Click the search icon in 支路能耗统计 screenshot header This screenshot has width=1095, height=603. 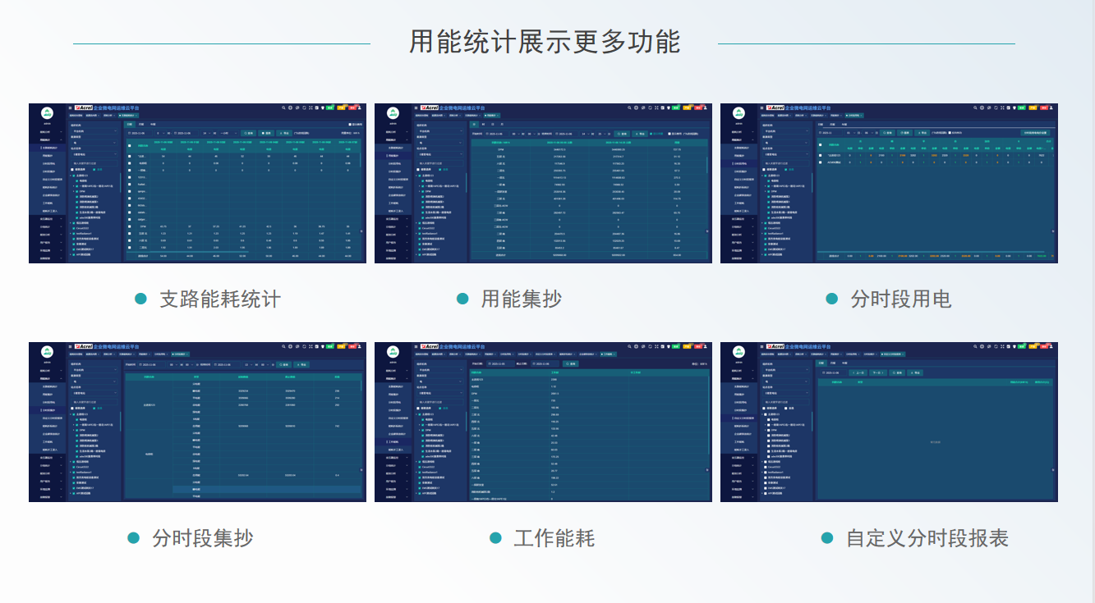pos(283,107)
